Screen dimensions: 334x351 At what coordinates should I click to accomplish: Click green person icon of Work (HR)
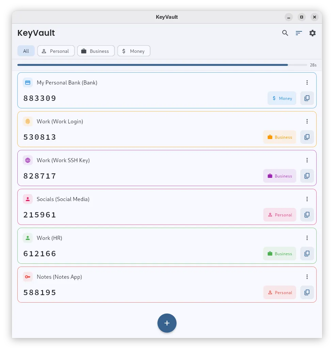coord(28,238)
